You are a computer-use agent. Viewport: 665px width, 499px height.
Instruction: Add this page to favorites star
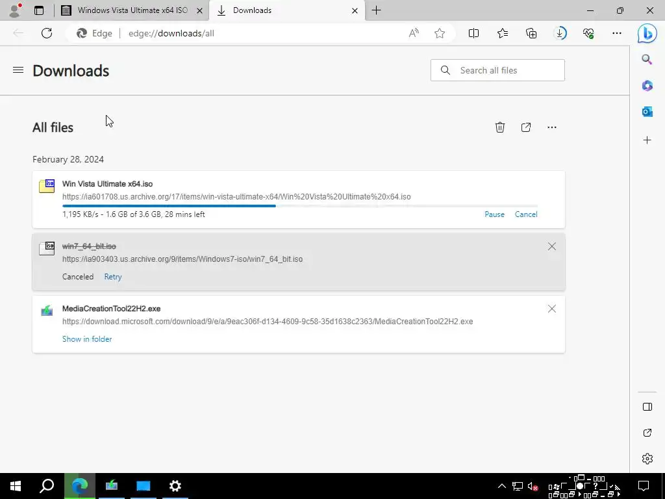pos(440,33)
